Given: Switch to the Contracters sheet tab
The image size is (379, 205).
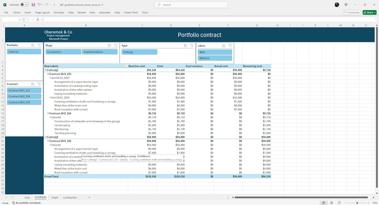Looking at the screenshot, I should 70,197.
